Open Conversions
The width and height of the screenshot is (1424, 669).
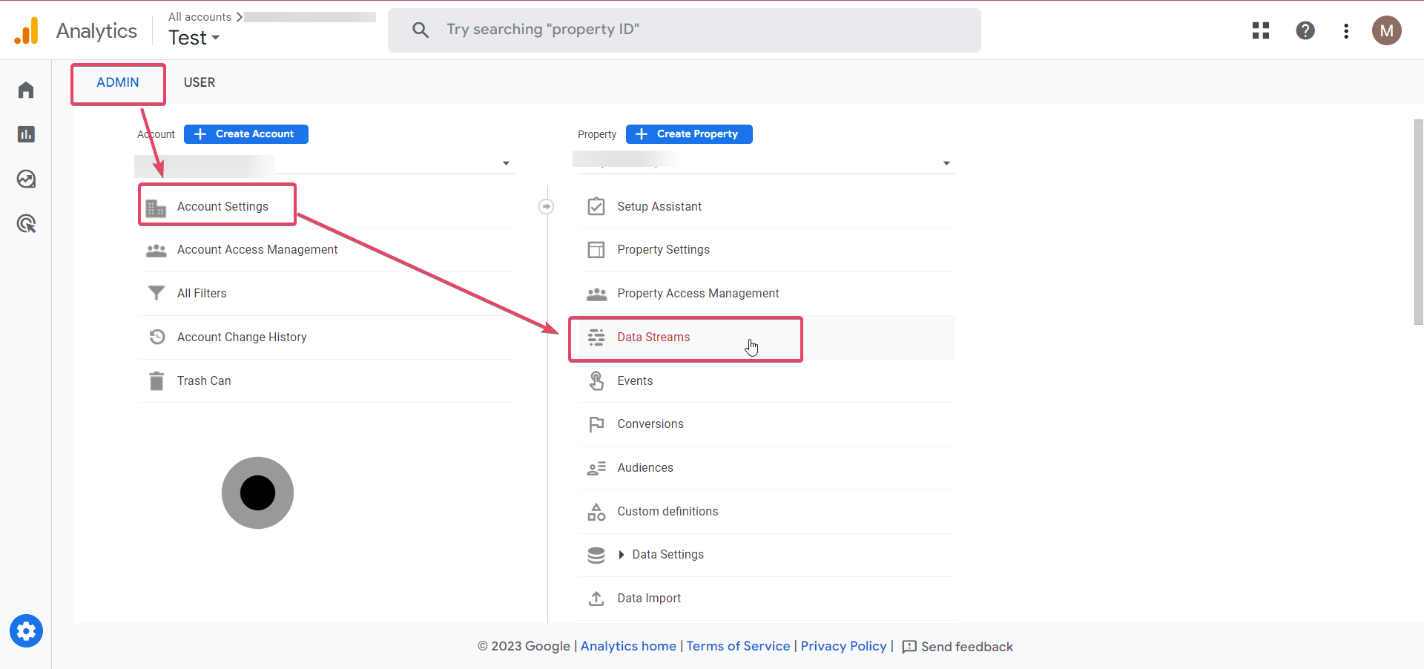tap(766, 424)
